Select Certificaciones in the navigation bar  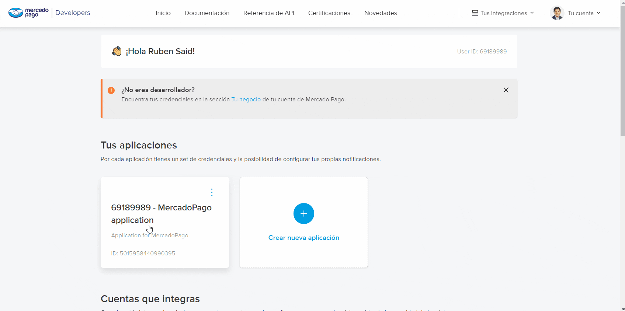tap(329, 13)
